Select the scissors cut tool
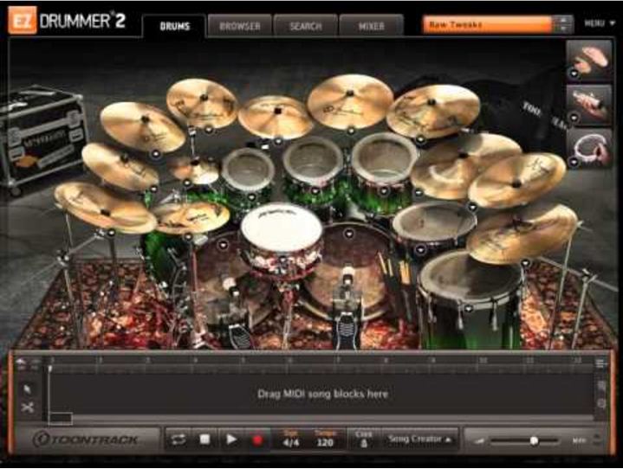The width and height of the screenshot is (623, 469). point(27,408)
